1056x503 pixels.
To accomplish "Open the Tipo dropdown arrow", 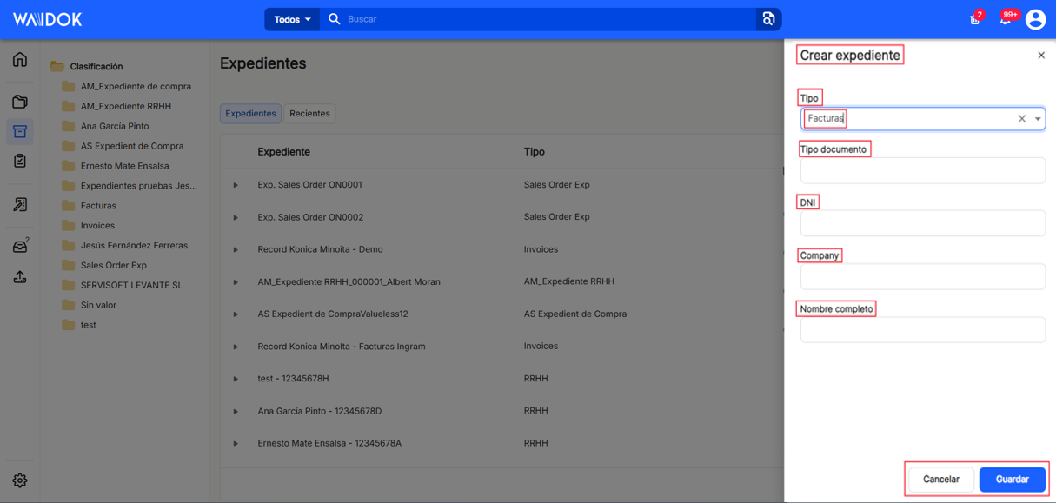I will (x=1038, y=119).
